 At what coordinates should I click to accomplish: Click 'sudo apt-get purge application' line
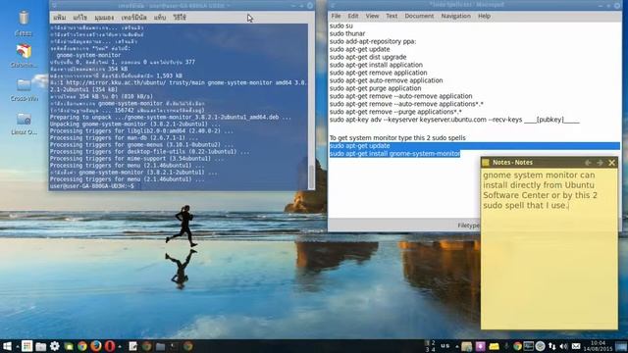coord(375,88)
